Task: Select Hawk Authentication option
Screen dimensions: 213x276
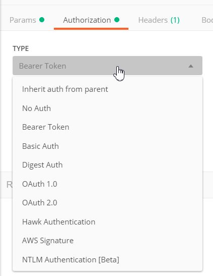Action: pos(107,222)
